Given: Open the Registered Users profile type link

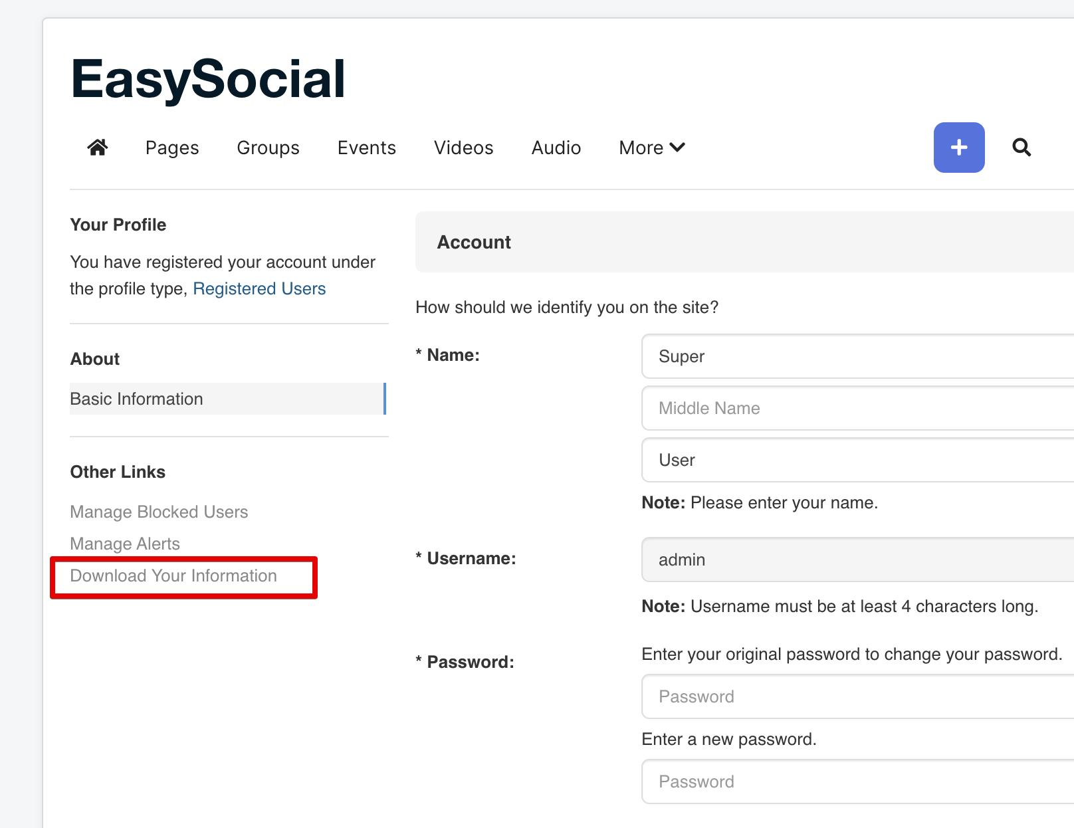Looking at the screenshot, I should [259, 288].
